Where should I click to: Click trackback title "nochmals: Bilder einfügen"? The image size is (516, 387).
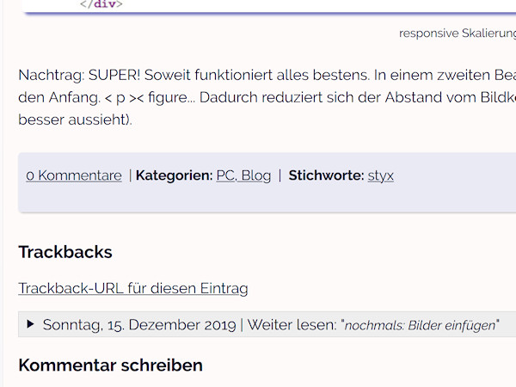[x=421, y=325]
